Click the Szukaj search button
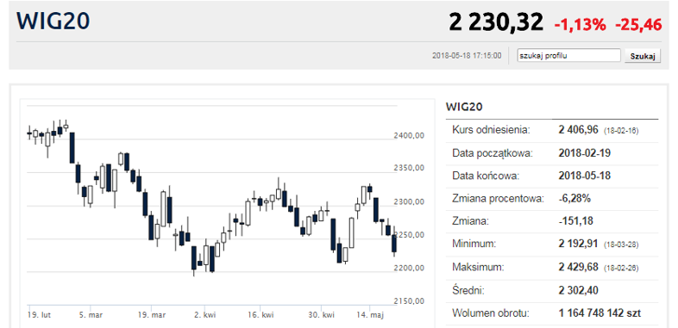Viewport: 678px width, 328px height. tap(643, 56)
